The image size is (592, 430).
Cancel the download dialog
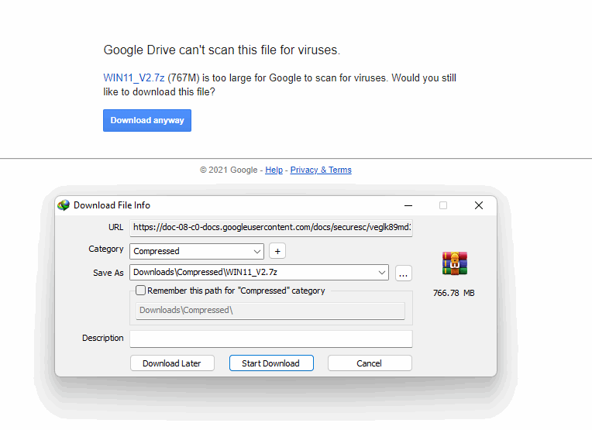(x=370, y=363)
